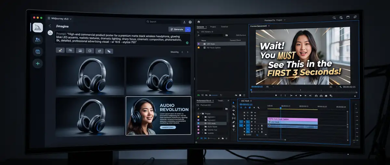This screenshot has width=390, height=165.
Task: Switch to the Project tab in Premiere
Action: click(213, 27)
